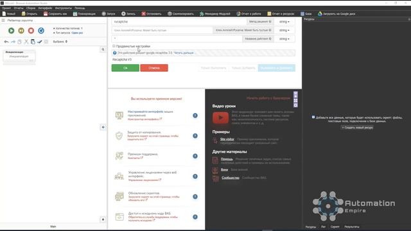Switch to the Скрипт bottom tab
The height and width of the screenshot is (231, 411).
(335, 227)
